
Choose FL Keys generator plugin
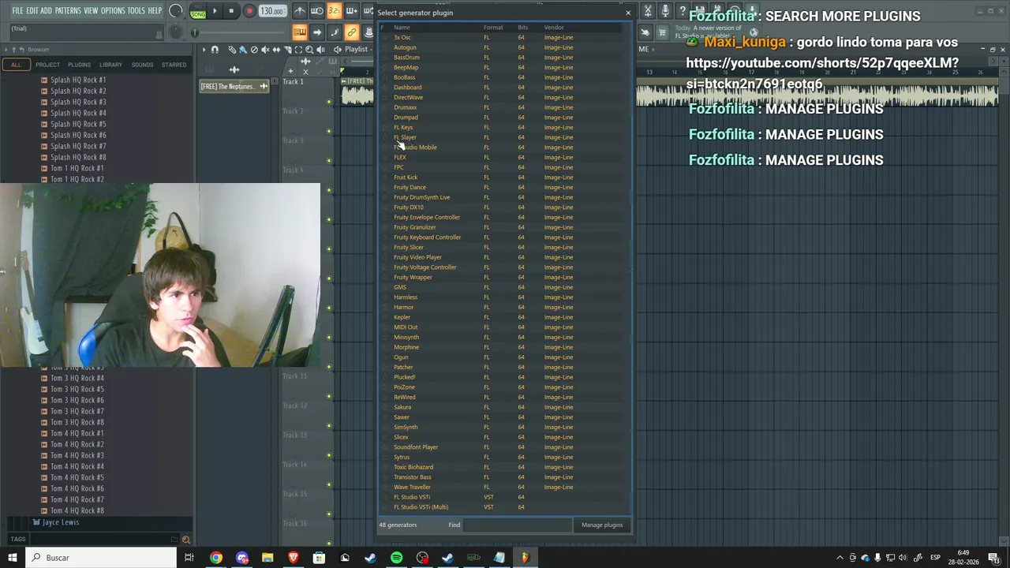[403, 127]
